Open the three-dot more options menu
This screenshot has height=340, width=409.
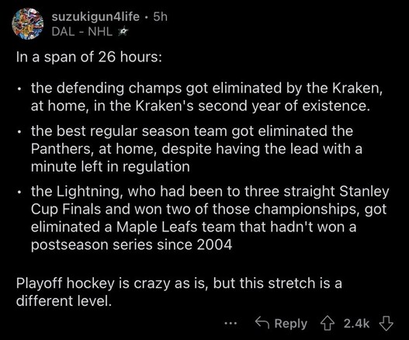pos(230,324)
